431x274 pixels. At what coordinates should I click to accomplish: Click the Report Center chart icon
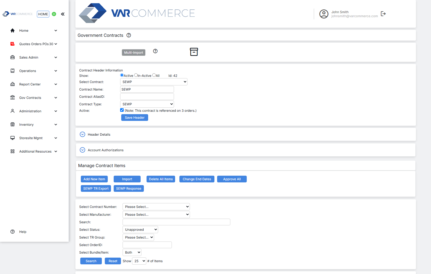(x=12, y=84)
